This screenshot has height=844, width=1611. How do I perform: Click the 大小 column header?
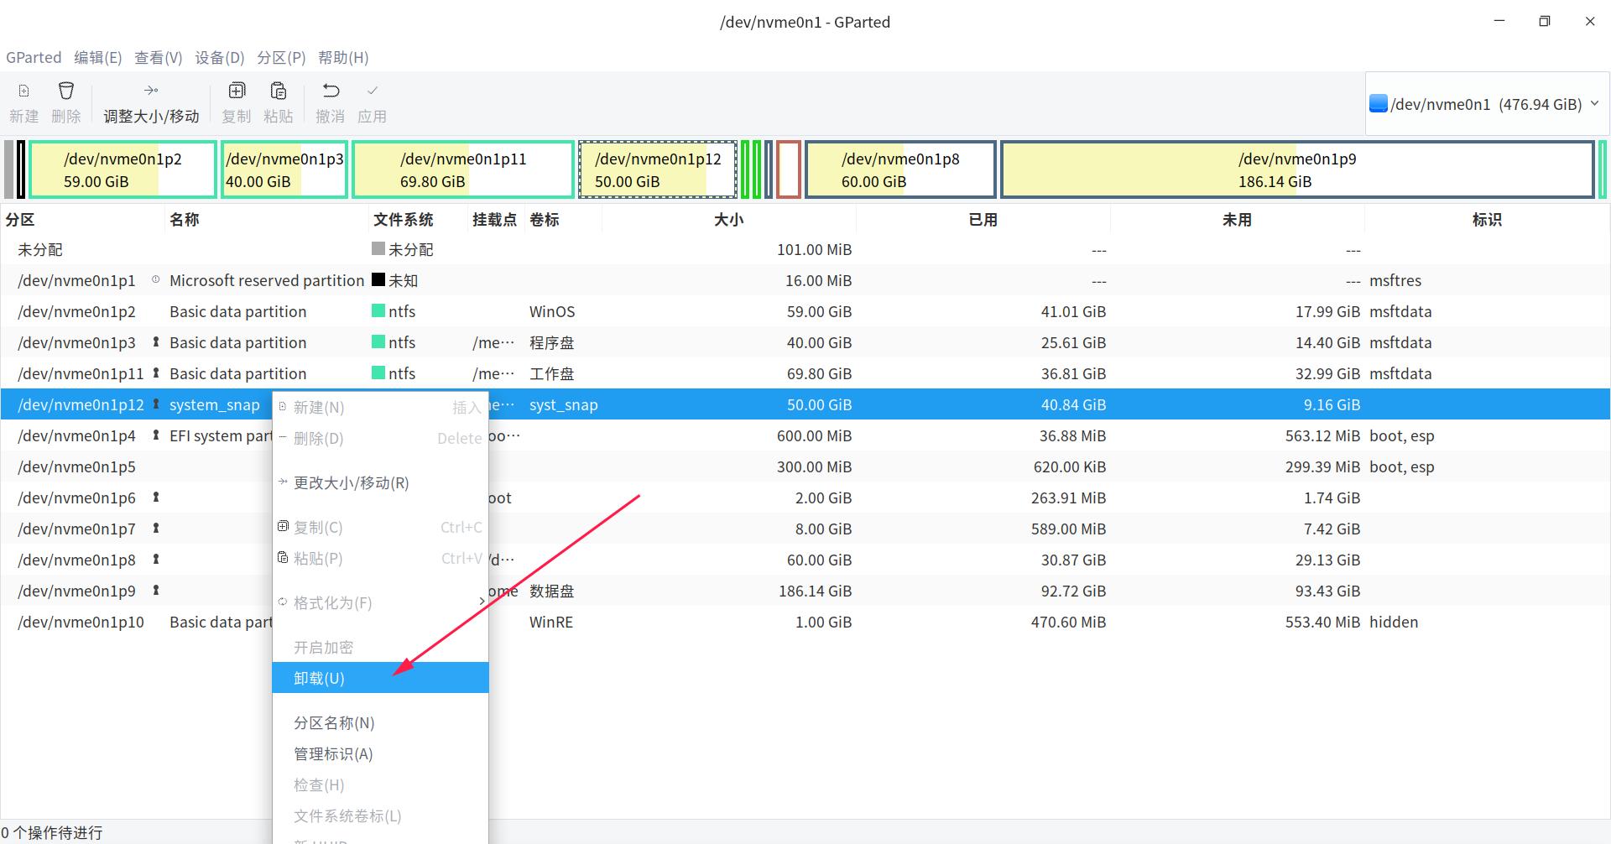[728, 220]
